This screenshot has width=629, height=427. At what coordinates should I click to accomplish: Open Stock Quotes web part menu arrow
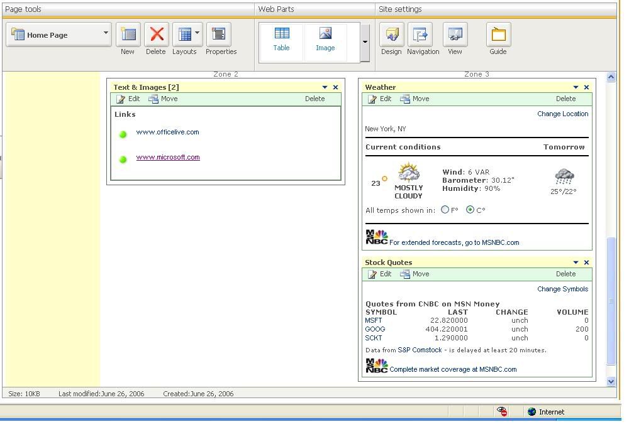click(x=576, y=262)
